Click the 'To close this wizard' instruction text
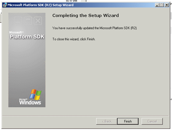This screenshot has height=130, width=172. (x=74, y=39)
